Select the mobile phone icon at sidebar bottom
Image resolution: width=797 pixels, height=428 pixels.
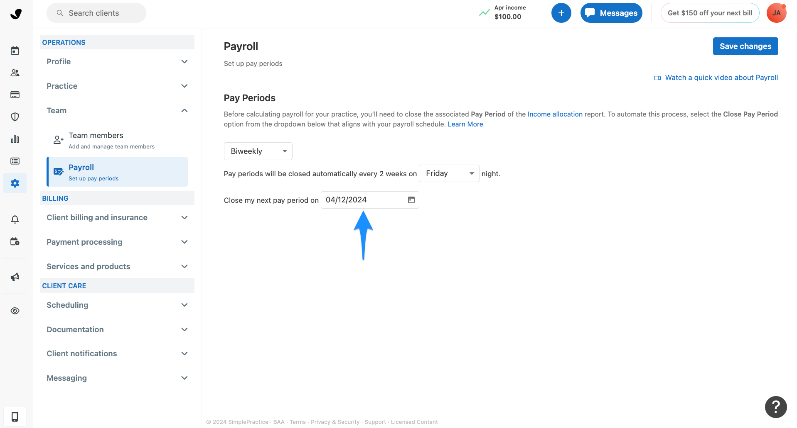tap(15, 416)
